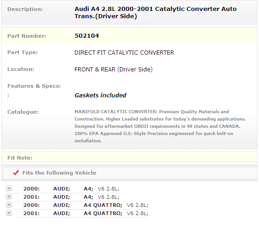Click the arrow icon beside 2001 Audi A4
Image resolution: width=259 pixels, height=236 pixels.
(9, 196)
